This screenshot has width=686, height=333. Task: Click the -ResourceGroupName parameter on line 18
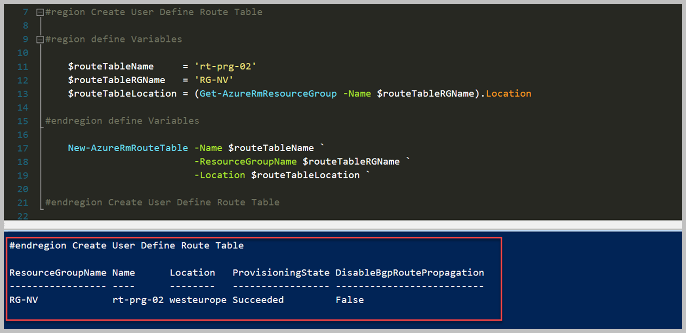[245, 161]
